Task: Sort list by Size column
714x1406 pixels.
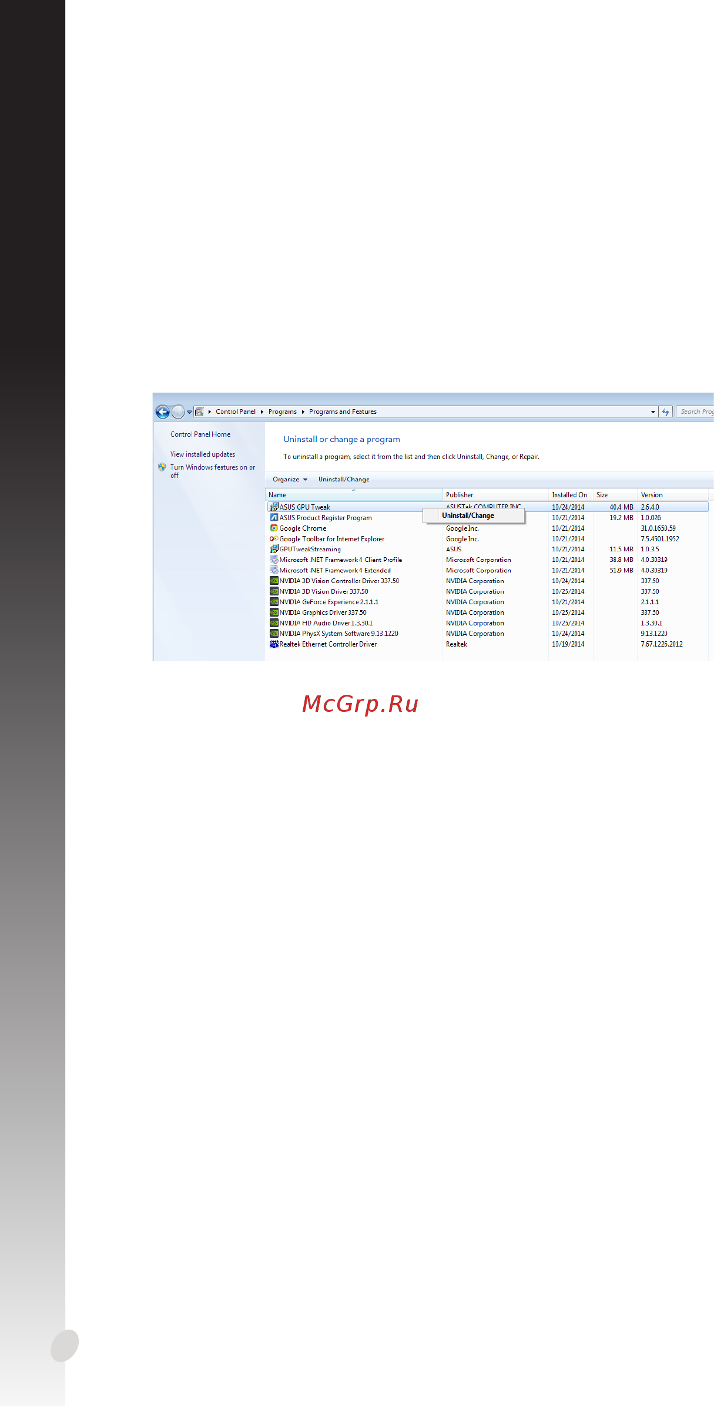Action: tap(615, 495)
